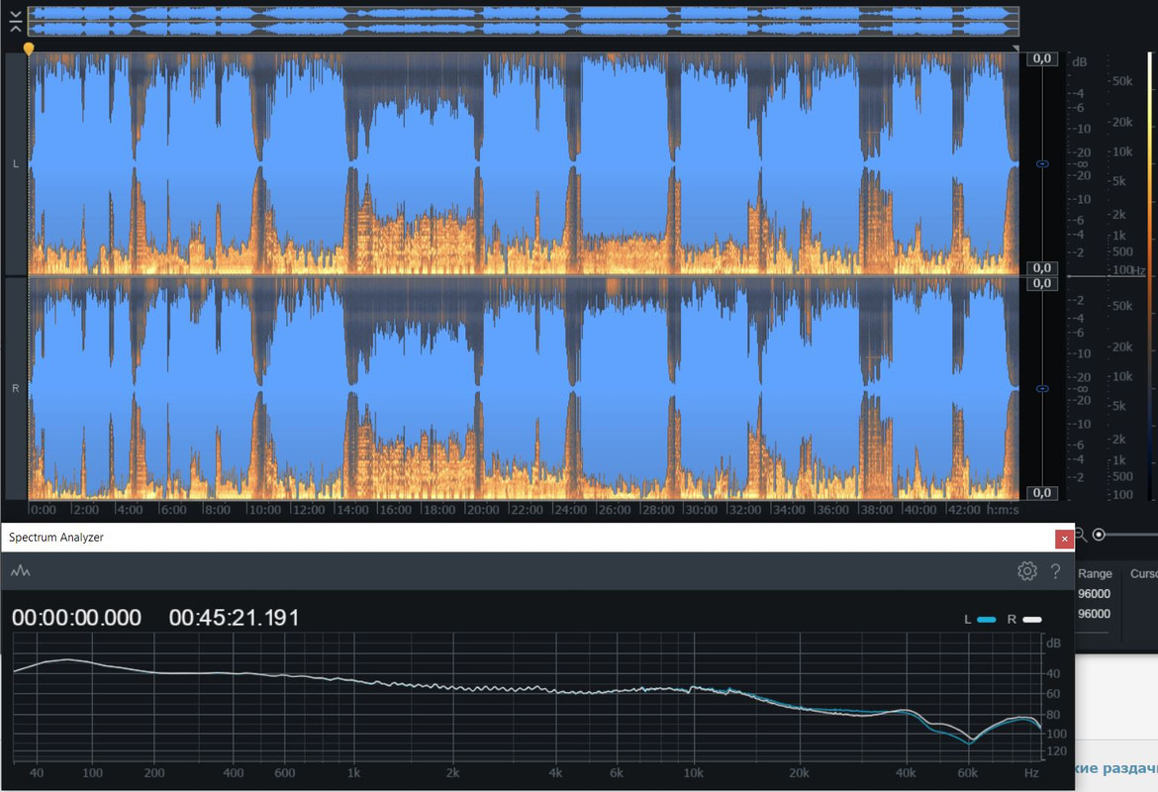Click the 40:00 mark on the time ruler
The height and width of the screenshot is (792, 1158).
click(x=919, y=509)
